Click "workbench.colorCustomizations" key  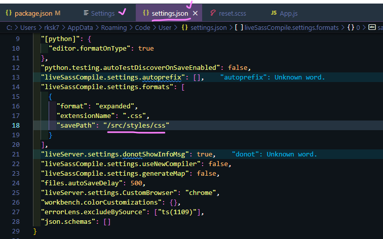click(x=101, y=203)
